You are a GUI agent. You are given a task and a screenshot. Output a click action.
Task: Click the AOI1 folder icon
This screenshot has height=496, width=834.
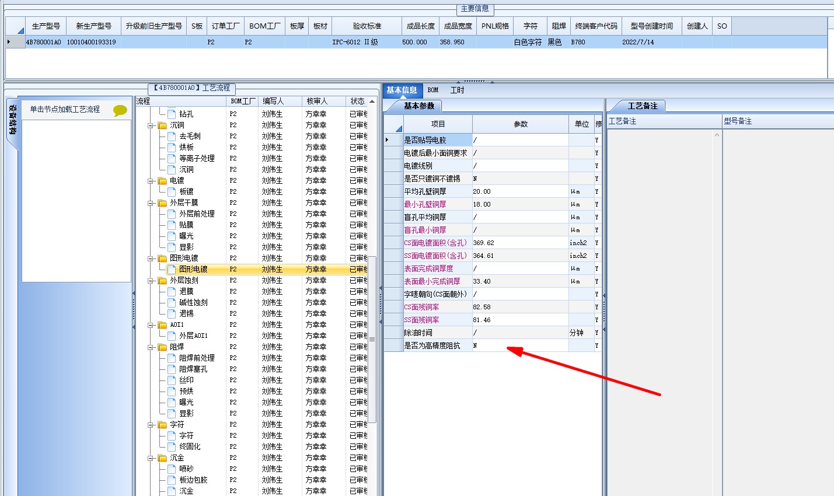point(163,324)
